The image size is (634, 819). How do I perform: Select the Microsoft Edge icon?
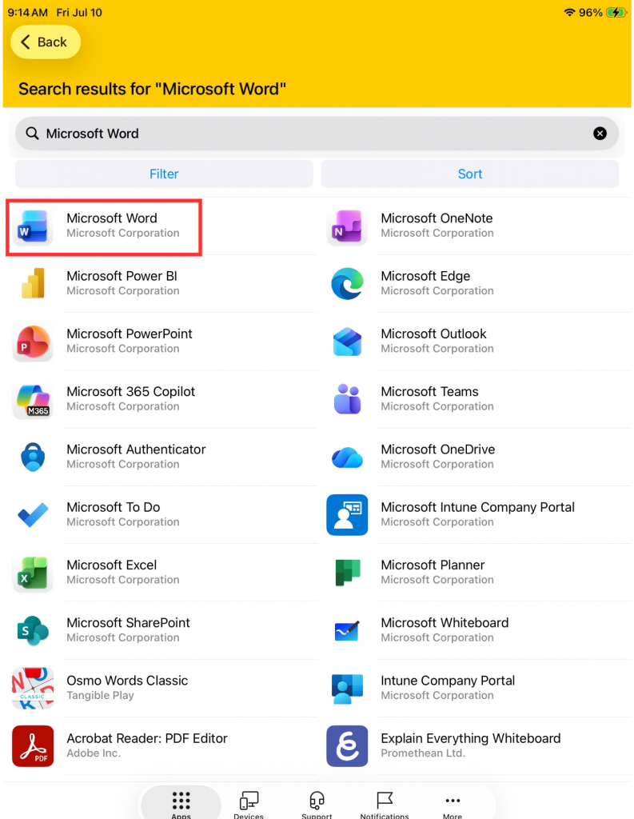(x=347, y=284)
